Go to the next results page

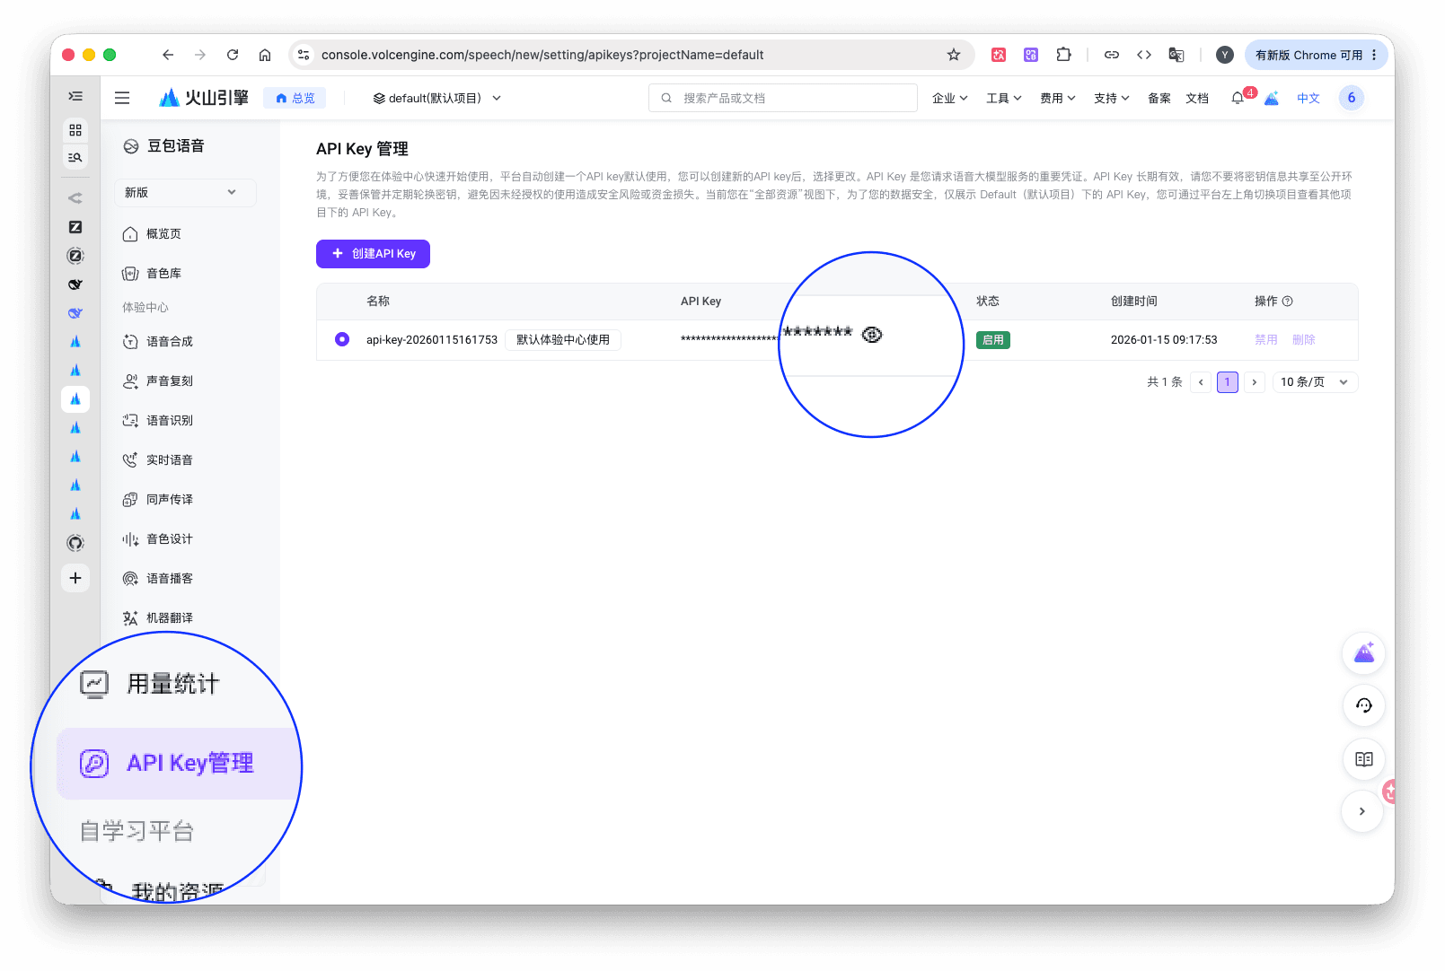click(x=1255, y=382)
